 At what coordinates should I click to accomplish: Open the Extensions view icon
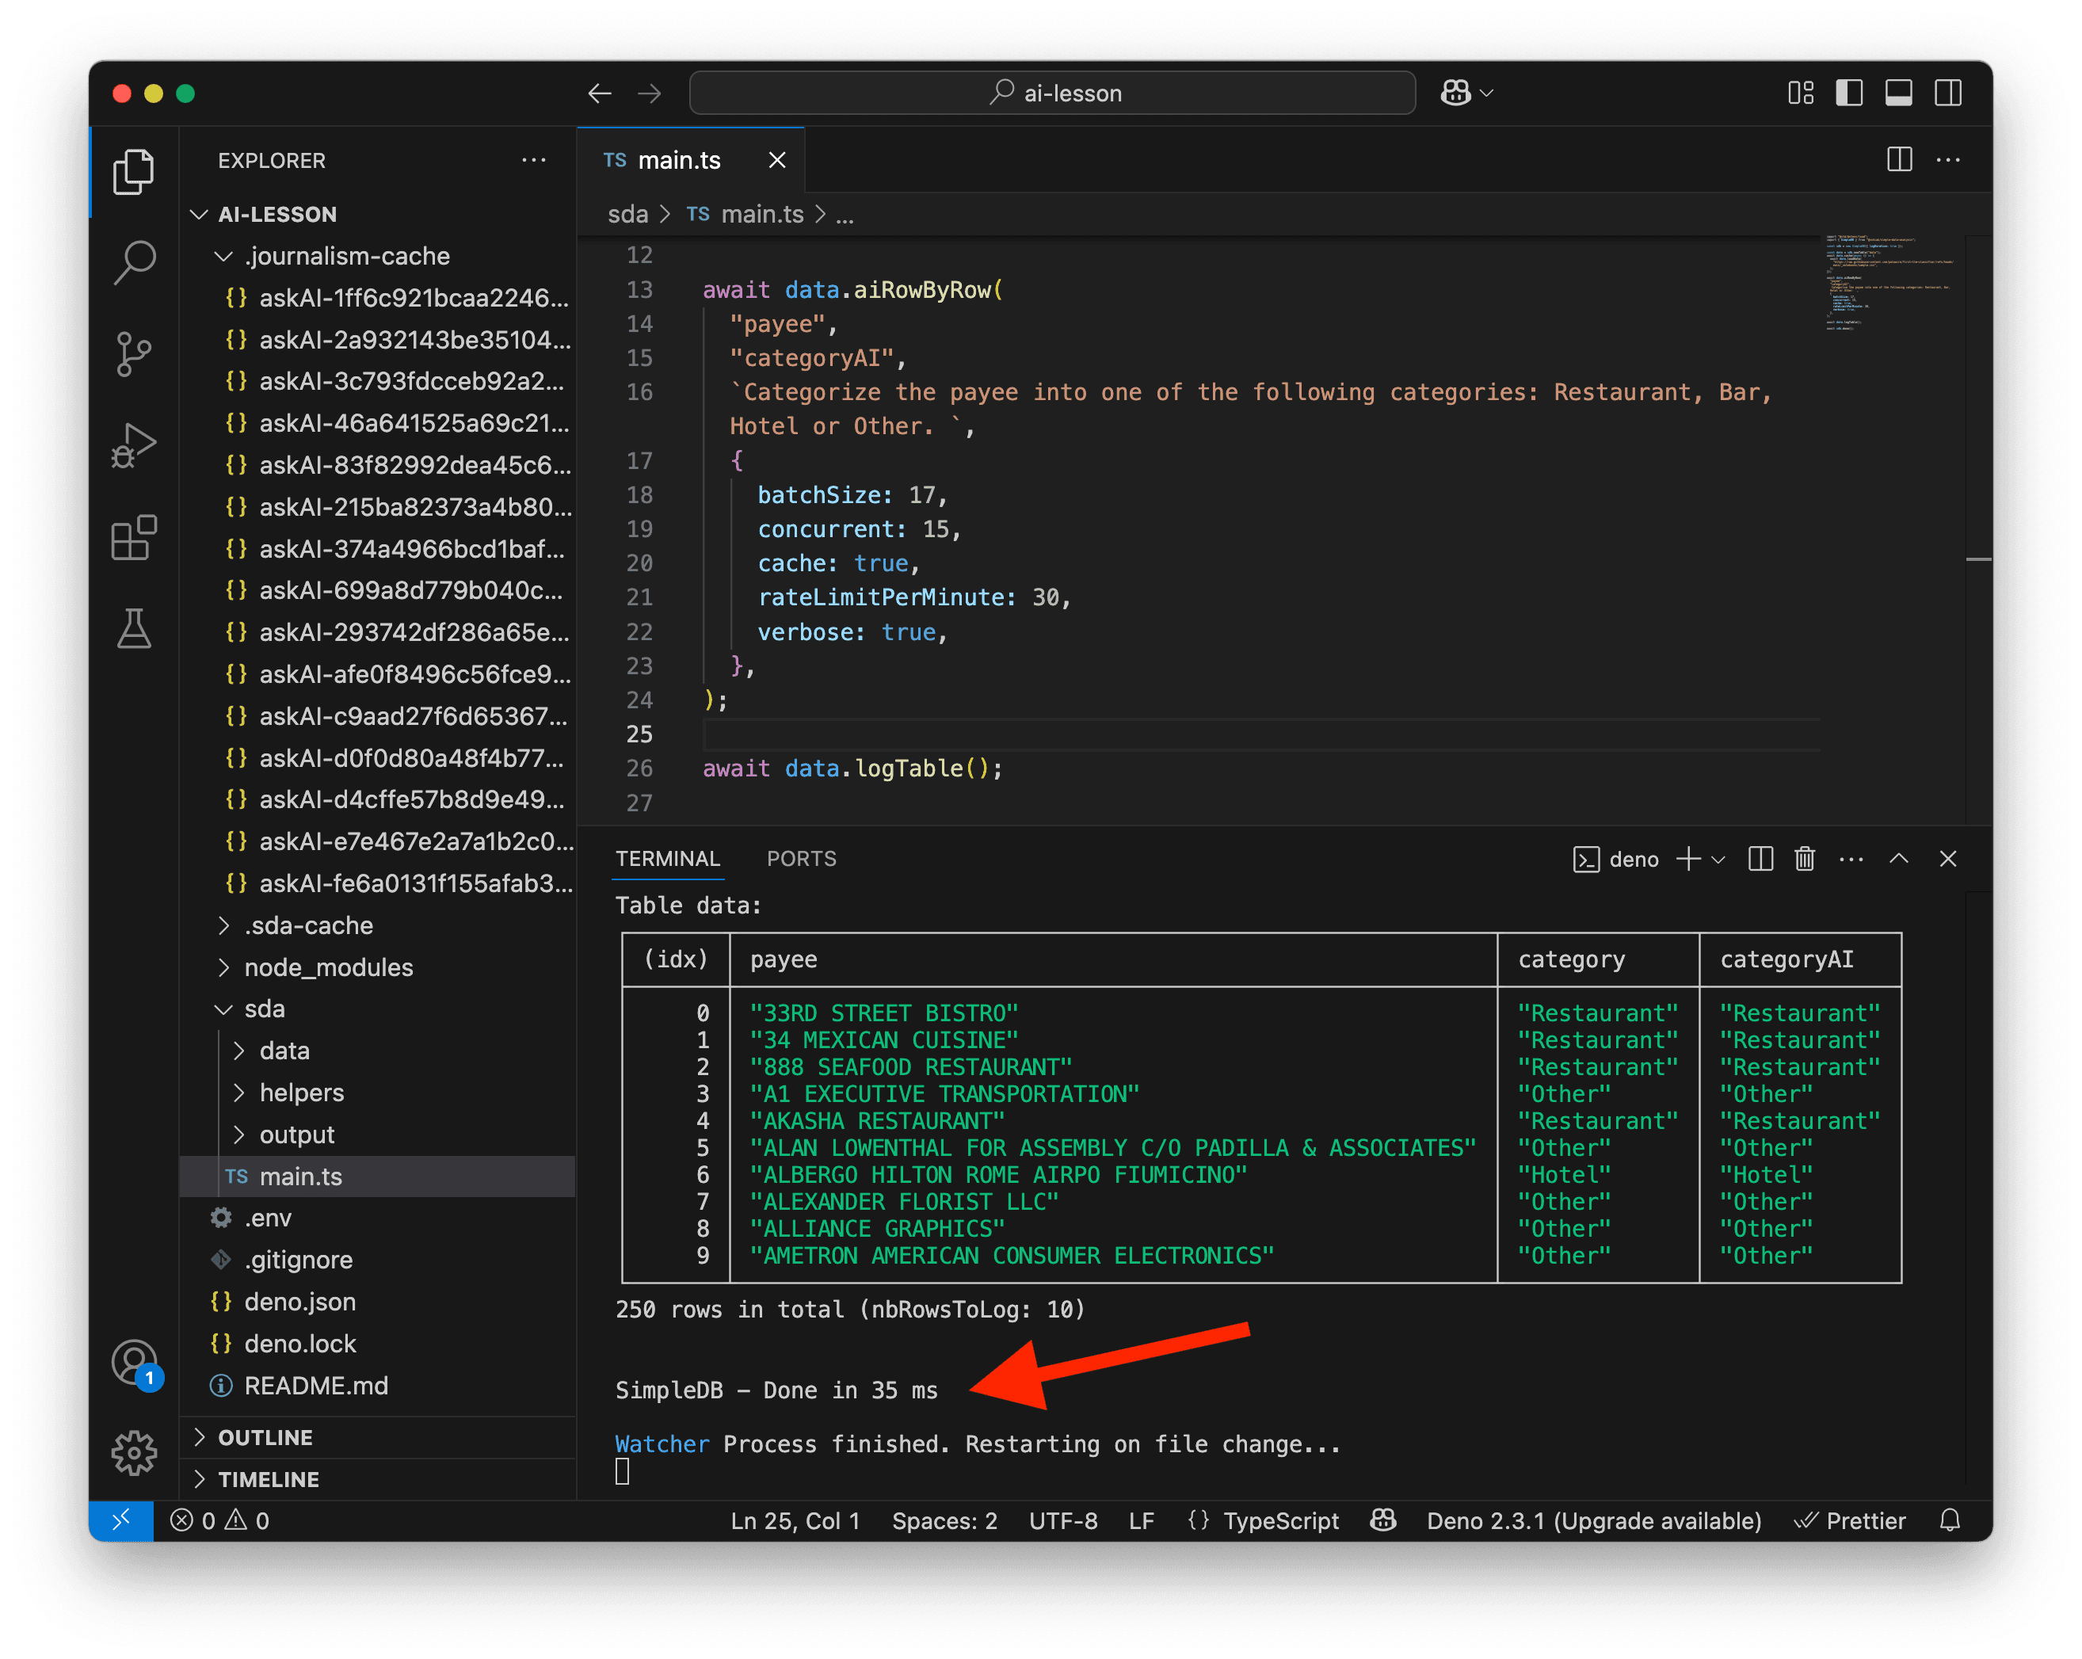coord(133,537)
